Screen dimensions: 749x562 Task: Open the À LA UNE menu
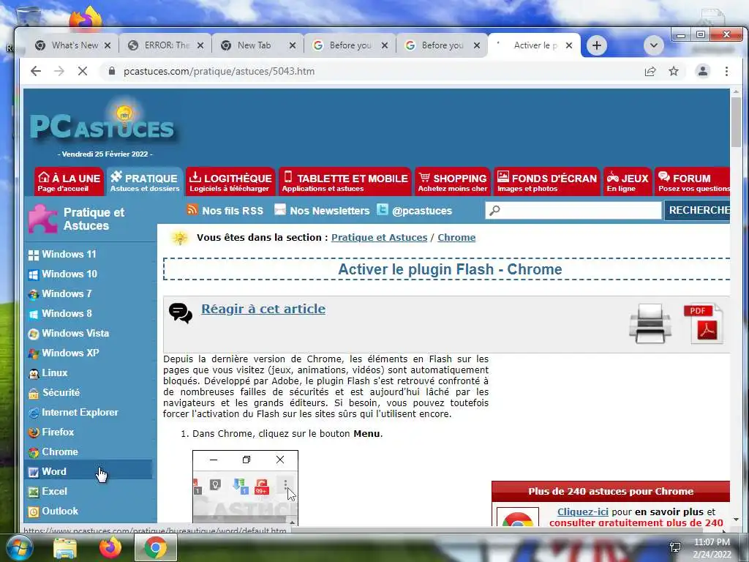(x=69, y=181)
